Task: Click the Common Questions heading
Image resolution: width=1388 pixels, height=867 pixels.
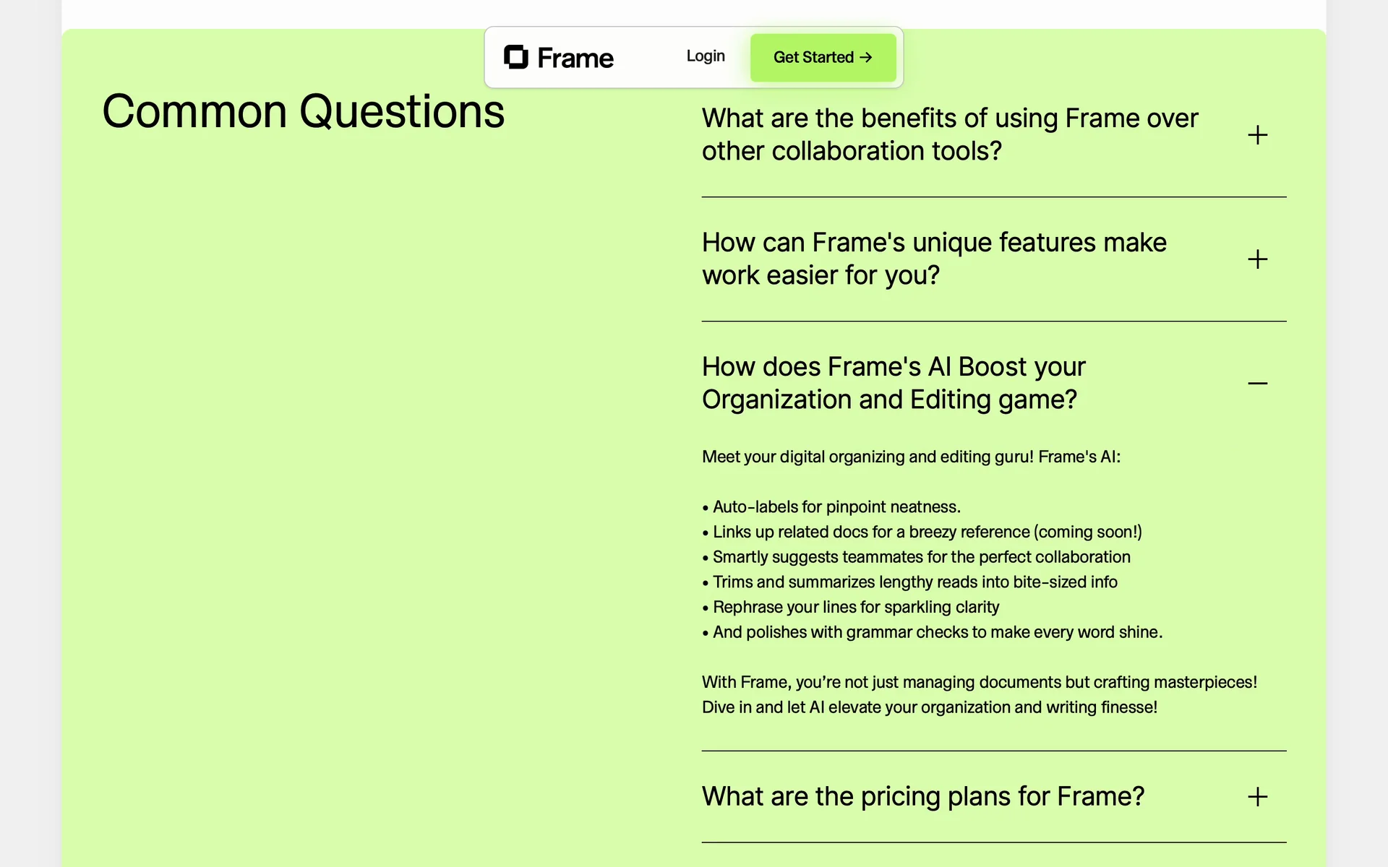Action: pos(304,112)
